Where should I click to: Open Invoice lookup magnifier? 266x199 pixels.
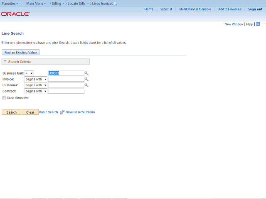coord(86,79)
